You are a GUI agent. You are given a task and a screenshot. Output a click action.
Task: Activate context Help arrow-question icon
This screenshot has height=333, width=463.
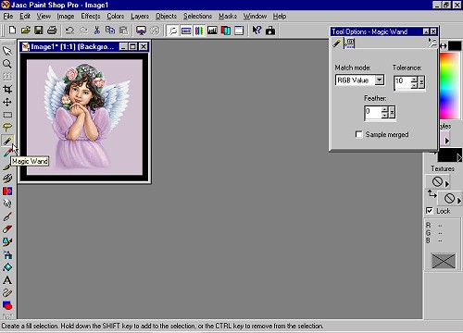pyautogui.click(x=257, y=31)
